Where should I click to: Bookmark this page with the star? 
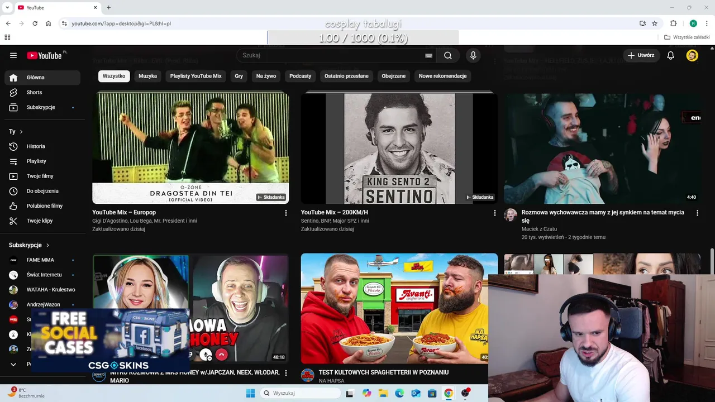click(x=655, y=23)
